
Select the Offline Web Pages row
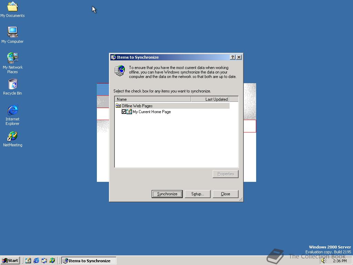(x=172, y=106)
